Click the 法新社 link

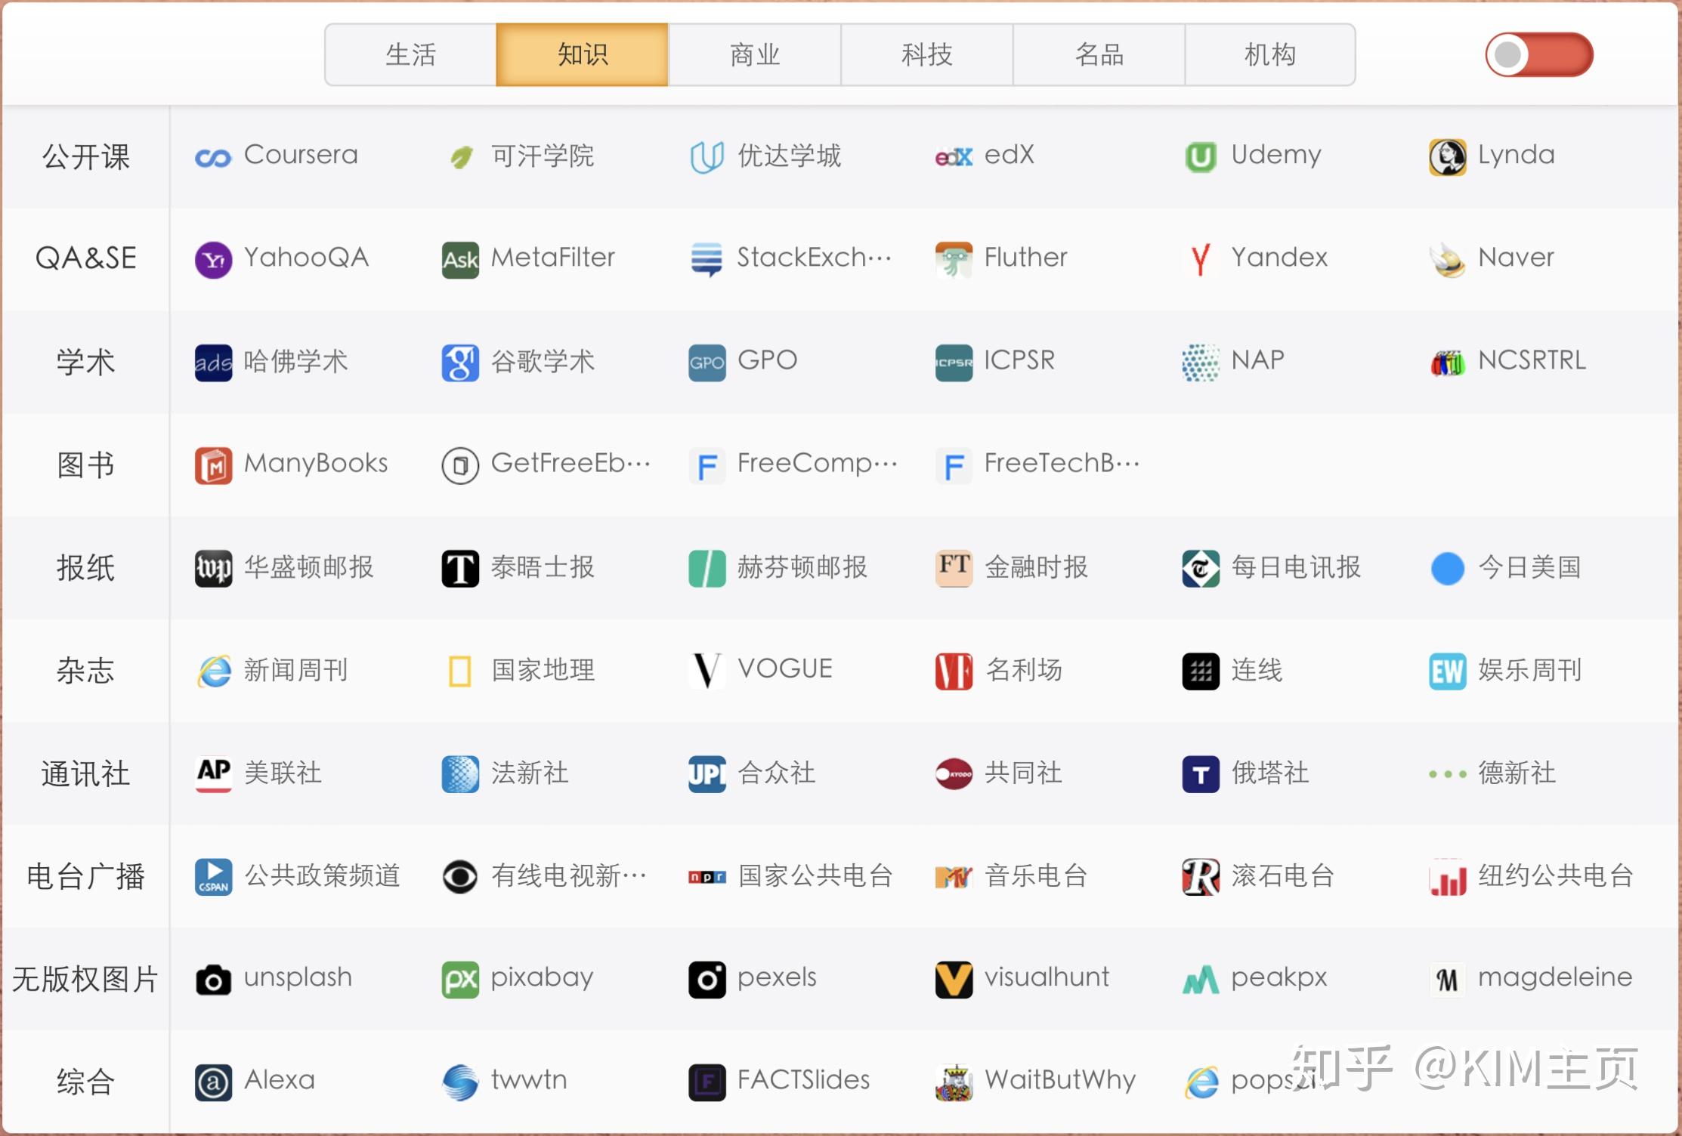[506, 773]
